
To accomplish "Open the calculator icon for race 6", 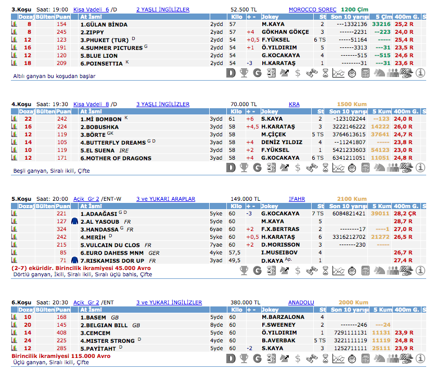I will coord(366,358).
